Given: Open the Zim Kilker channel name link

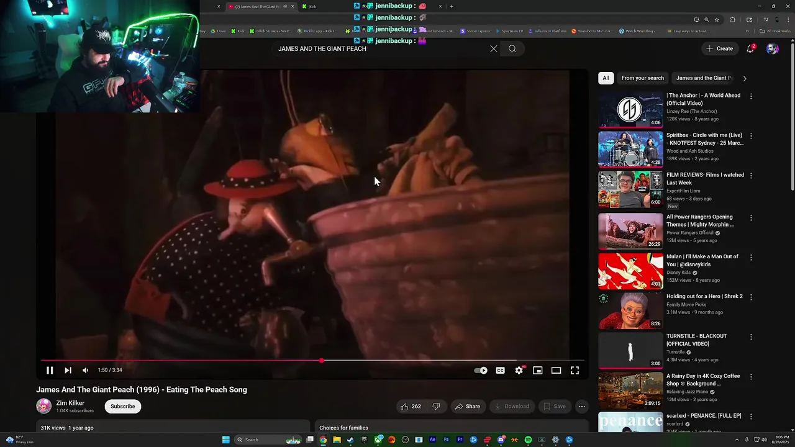Looking at the screenshot, I should (x=70, y=403).
